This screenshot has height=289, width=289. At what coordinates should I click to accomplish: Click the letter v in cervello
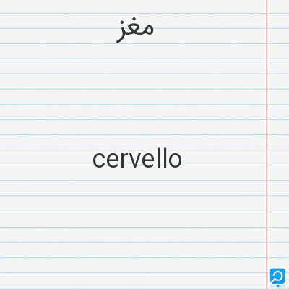[x=134, y=161]
